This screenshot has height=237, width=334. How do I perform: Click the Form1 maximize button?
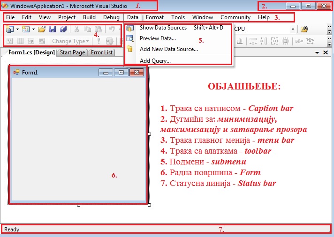tap(121, 73)
